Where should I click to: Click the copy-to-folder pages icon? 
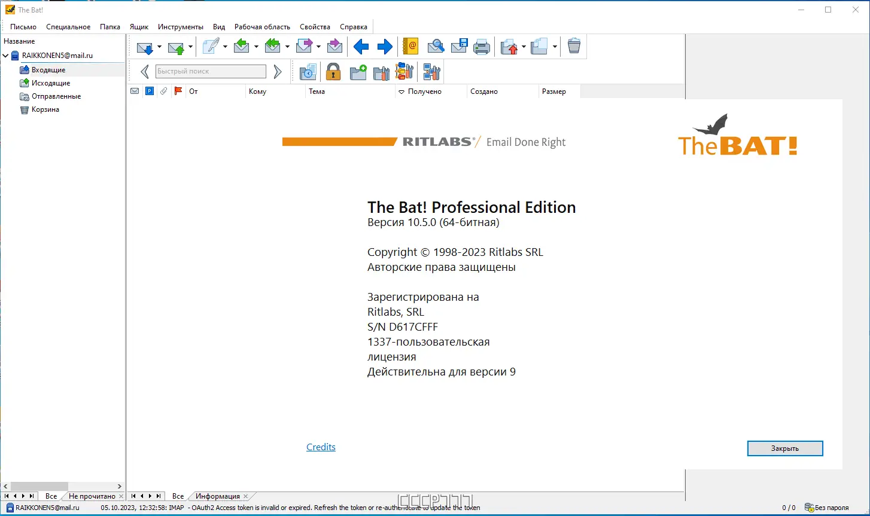(x=540, y=46)
